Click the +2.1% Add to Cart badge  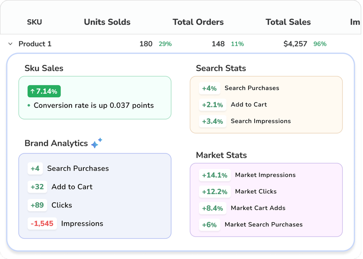213,105
